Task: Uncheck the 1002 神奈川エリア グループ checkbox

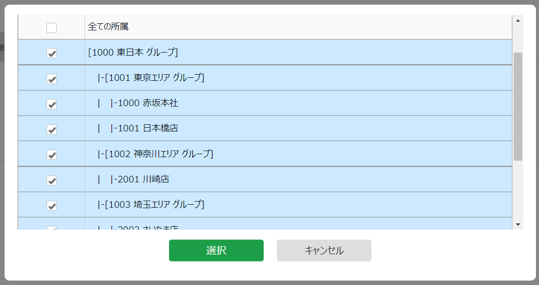Action: (52, 155)
